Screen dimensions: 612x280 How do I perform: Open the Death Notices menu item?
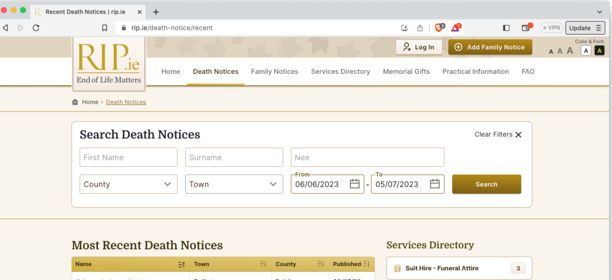coord(216,71)
